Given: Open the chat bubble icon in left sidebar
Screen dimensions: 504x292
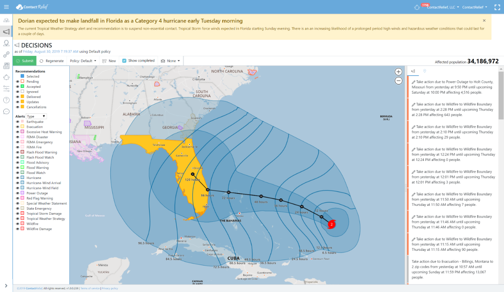Looking at the screenshot, I should [x=6, y=111].
